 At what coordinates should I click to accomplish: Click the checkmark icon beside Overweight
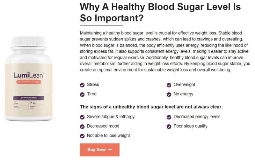click(169, 85)
